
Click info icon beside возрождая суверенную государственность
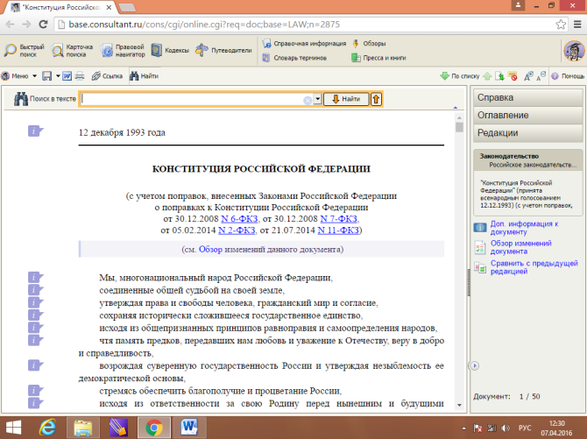pyautogui.click(x=36, y=365)
